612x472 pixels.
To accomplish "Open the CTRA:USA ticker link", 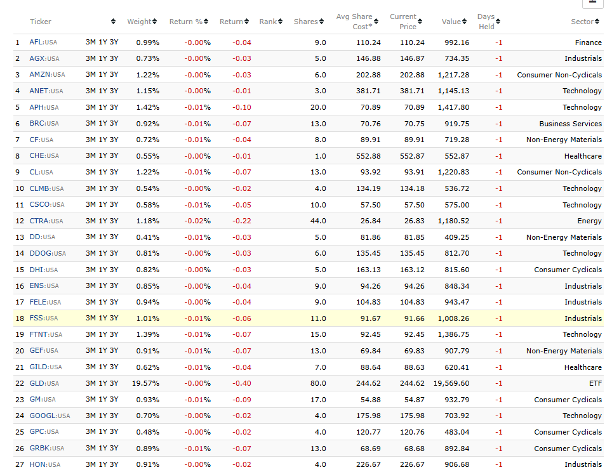I will pos(46,221).
